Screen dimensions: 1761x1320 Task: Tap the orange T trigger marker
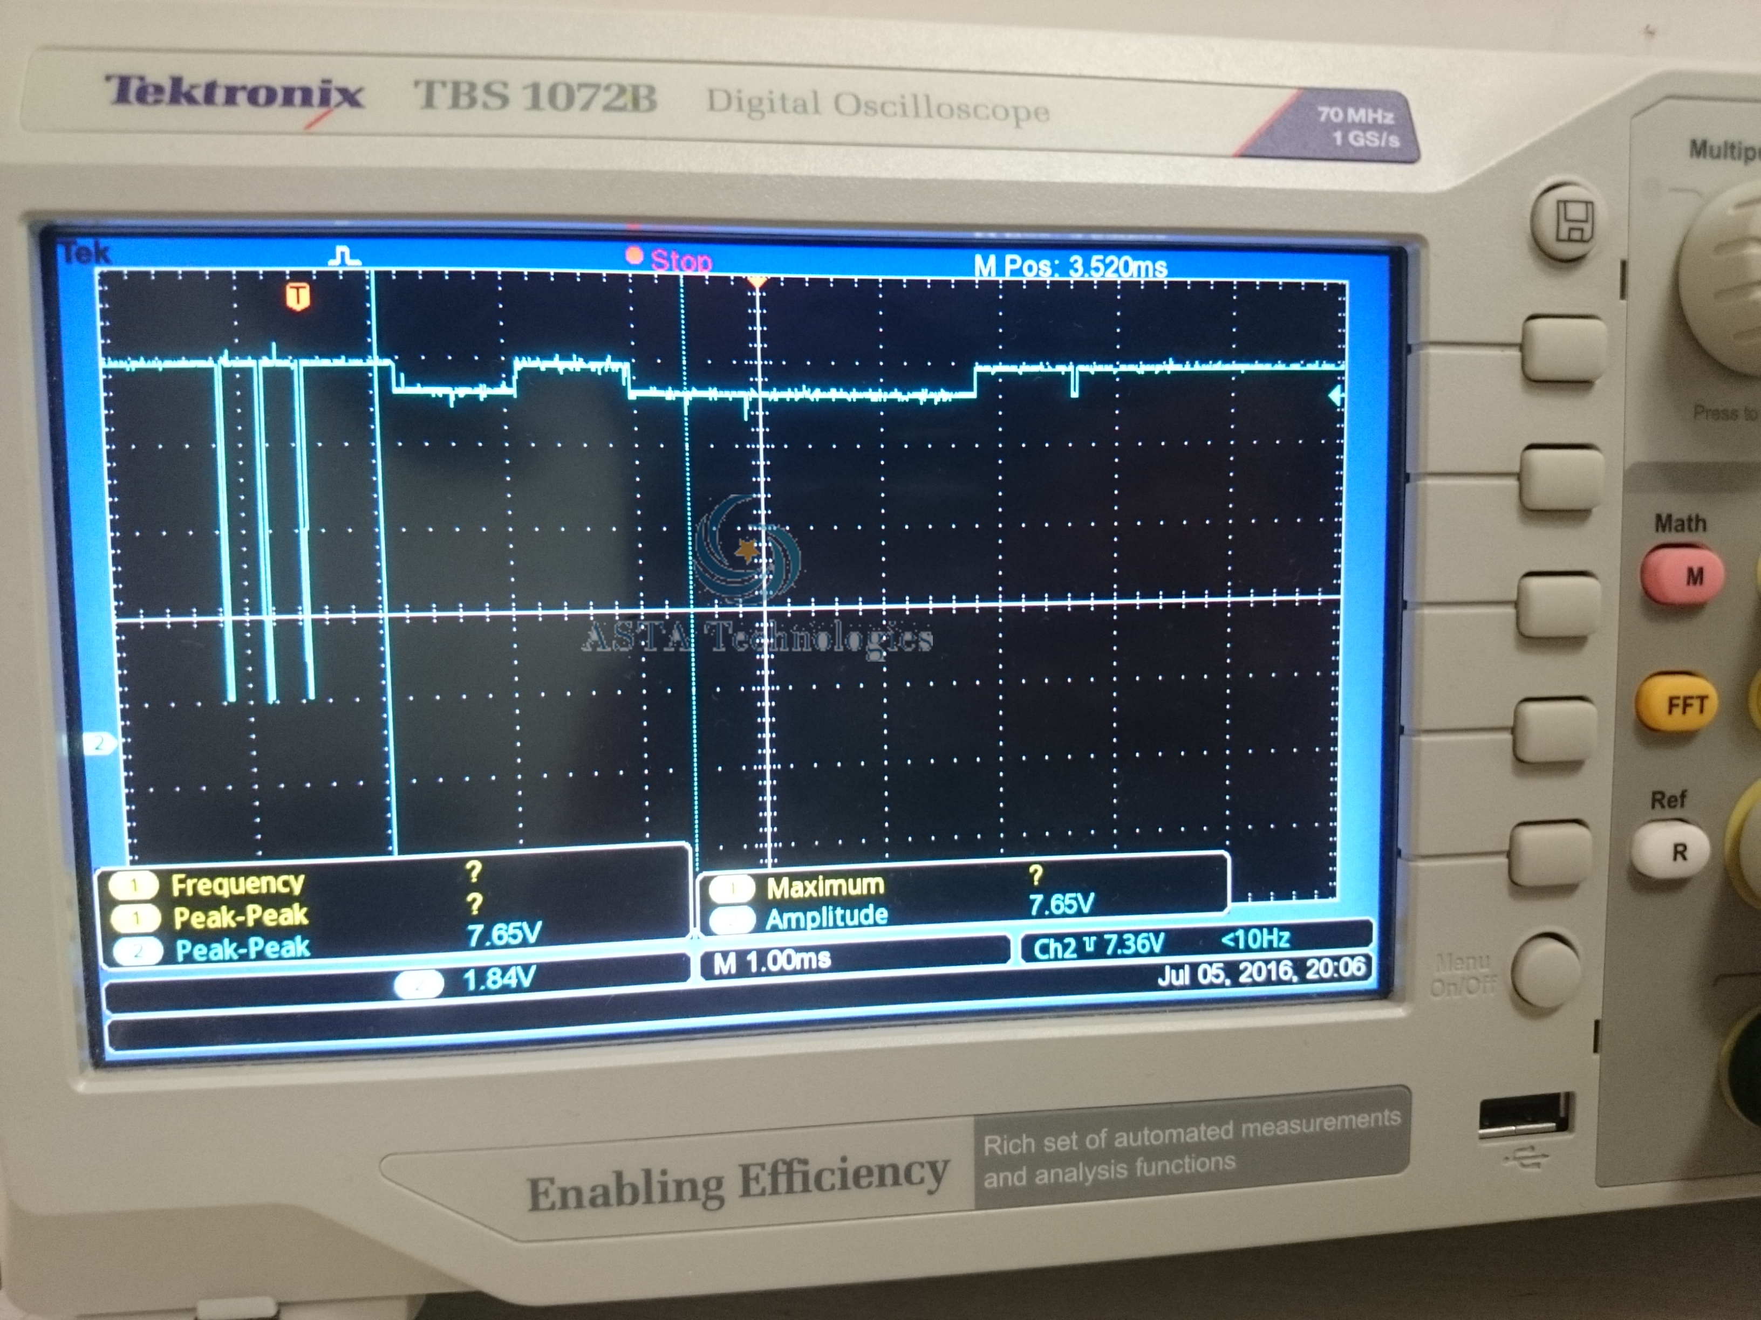point(298,296)
